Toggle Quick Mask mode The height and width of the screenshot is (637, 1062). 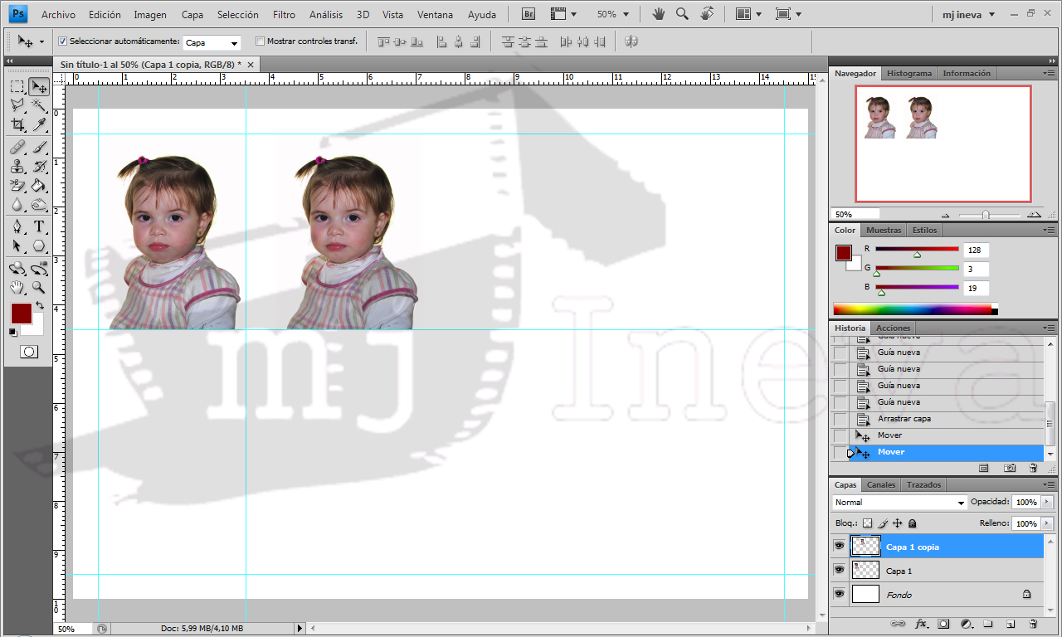[29, 352]
